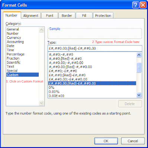The image size is (148, 148).
Task: Click the format list scroll down arrow
Action: pyautogui.click(x=139, y=95)
